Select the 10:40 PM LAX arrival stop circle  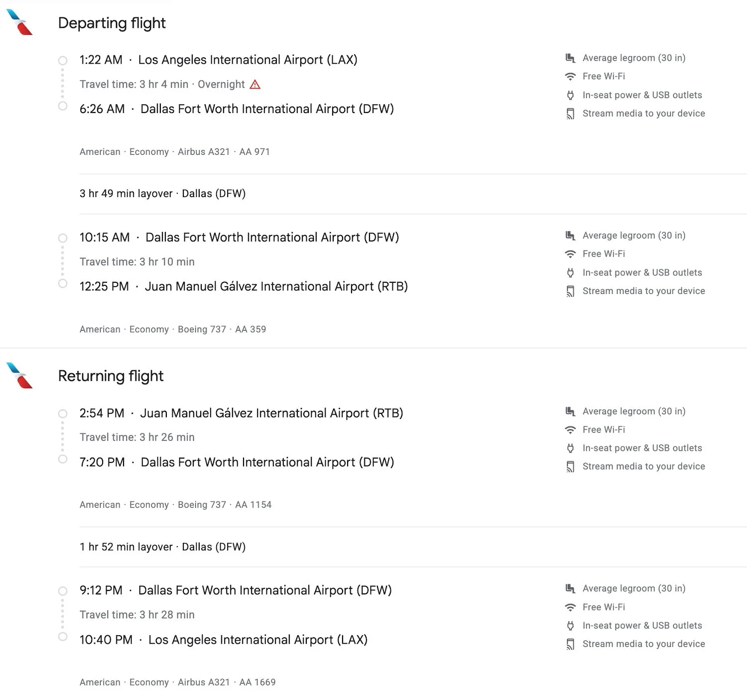coord(63,637)
